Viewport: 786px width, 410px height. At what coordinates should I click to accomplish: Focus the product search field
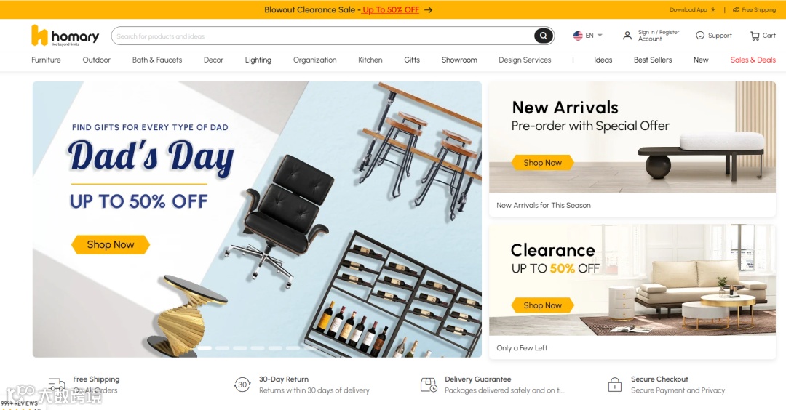tap(323, 36)
